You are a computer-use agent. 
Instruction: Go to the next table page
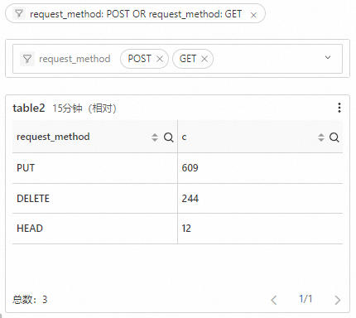[337, 300]
